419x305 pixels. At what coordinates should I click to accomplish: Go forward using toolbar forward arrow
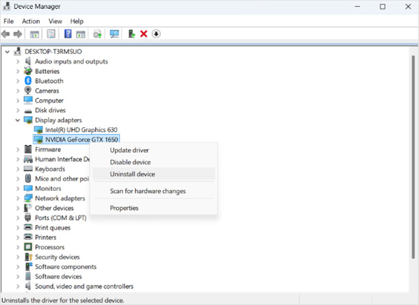[18, 34]
